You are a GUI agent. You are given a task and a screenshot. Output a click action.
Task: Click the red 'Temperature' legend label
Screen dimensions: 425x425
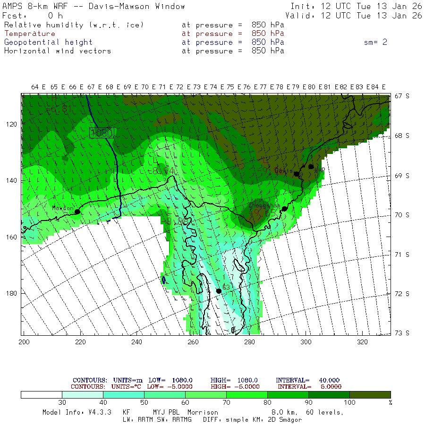30,34
